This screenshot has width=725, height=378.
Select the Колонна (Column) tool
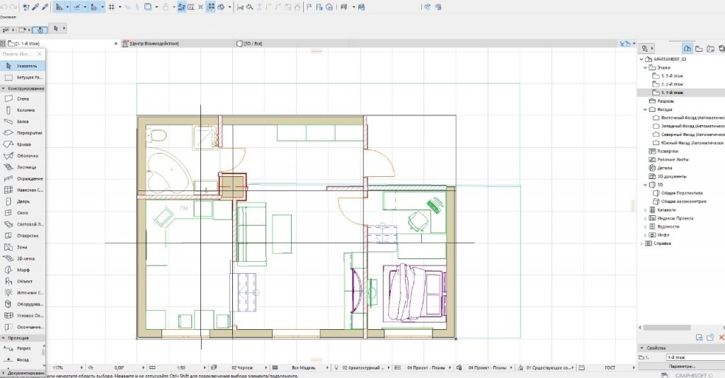[25, 110]
